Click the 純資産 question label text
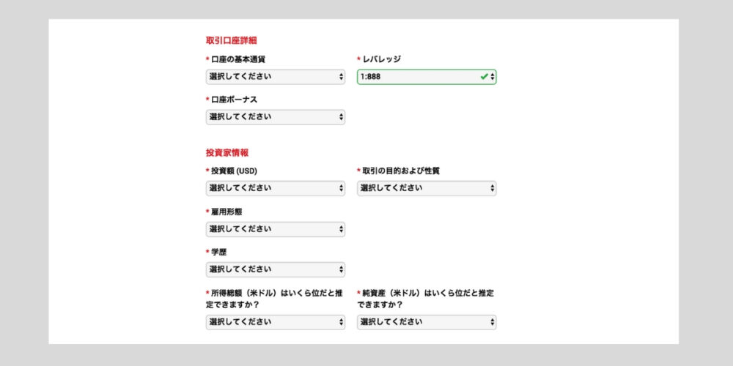733x366 pixels. click(x=425, y=299)
